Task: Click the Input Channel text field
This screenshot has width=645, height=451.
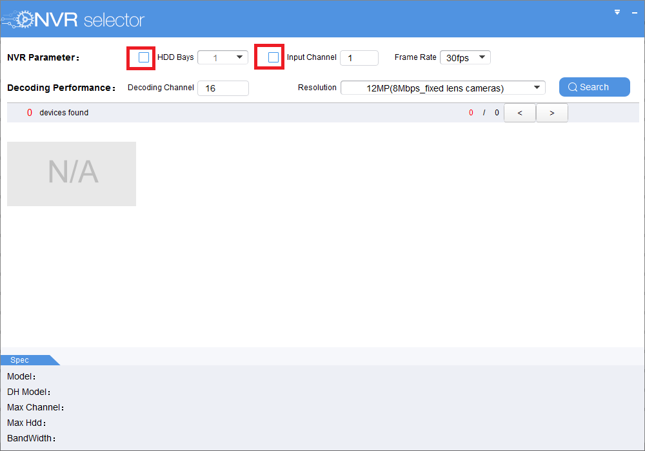Action: tap(359, 58)
